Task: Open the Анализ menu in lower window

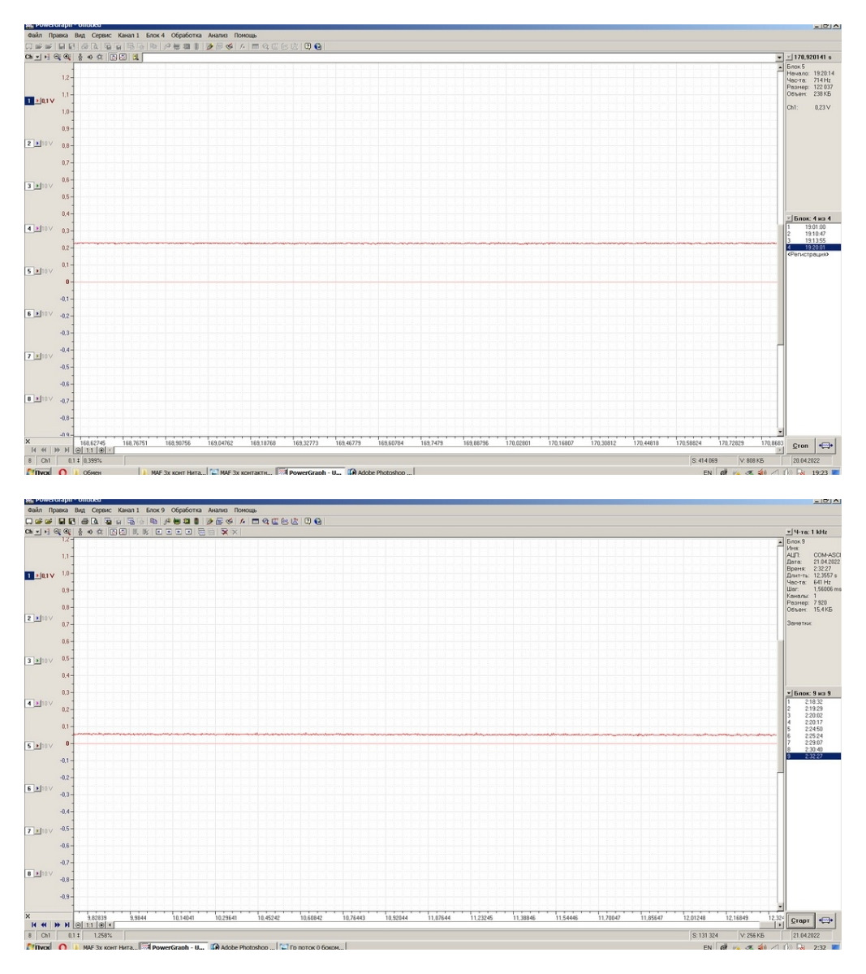Action: tap(218, 511)
